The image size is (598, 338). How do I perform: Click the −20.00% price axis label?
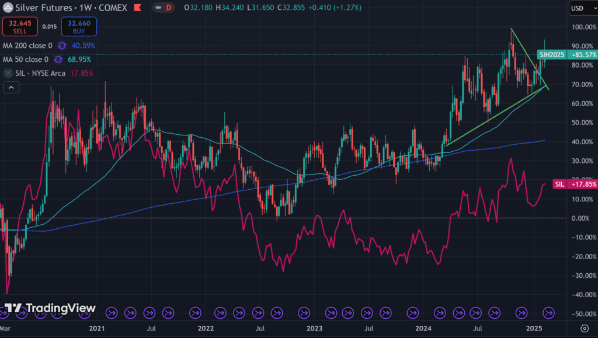(x=584, y=256)
